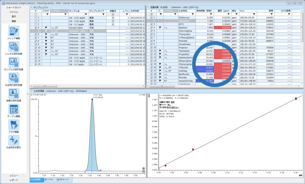Open 結果の波形処理 result waveform processing
Screen dimensions: 305x184
[14, 93]
